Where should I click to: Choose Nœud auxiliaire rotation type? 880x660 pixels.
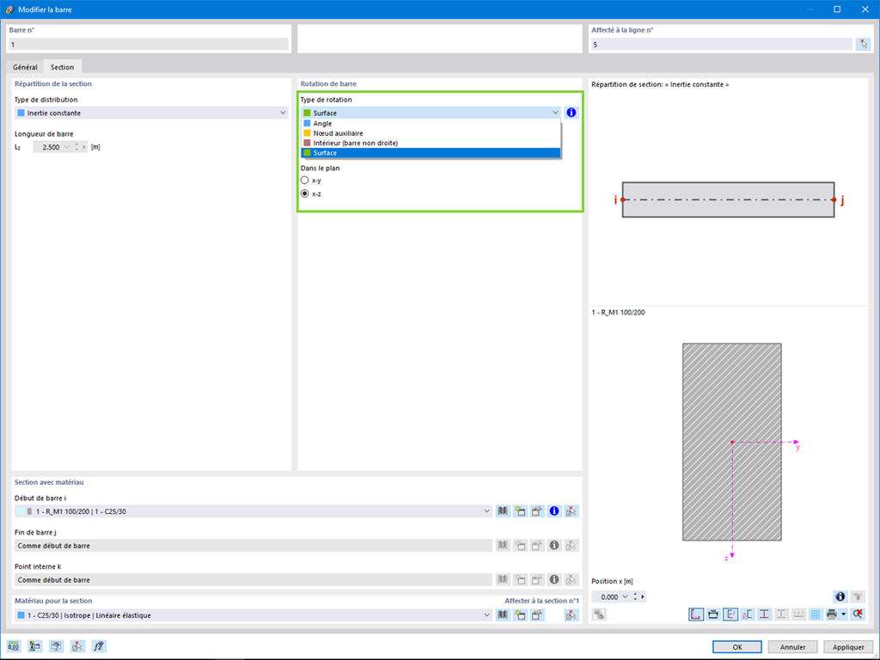pos(431,133)
